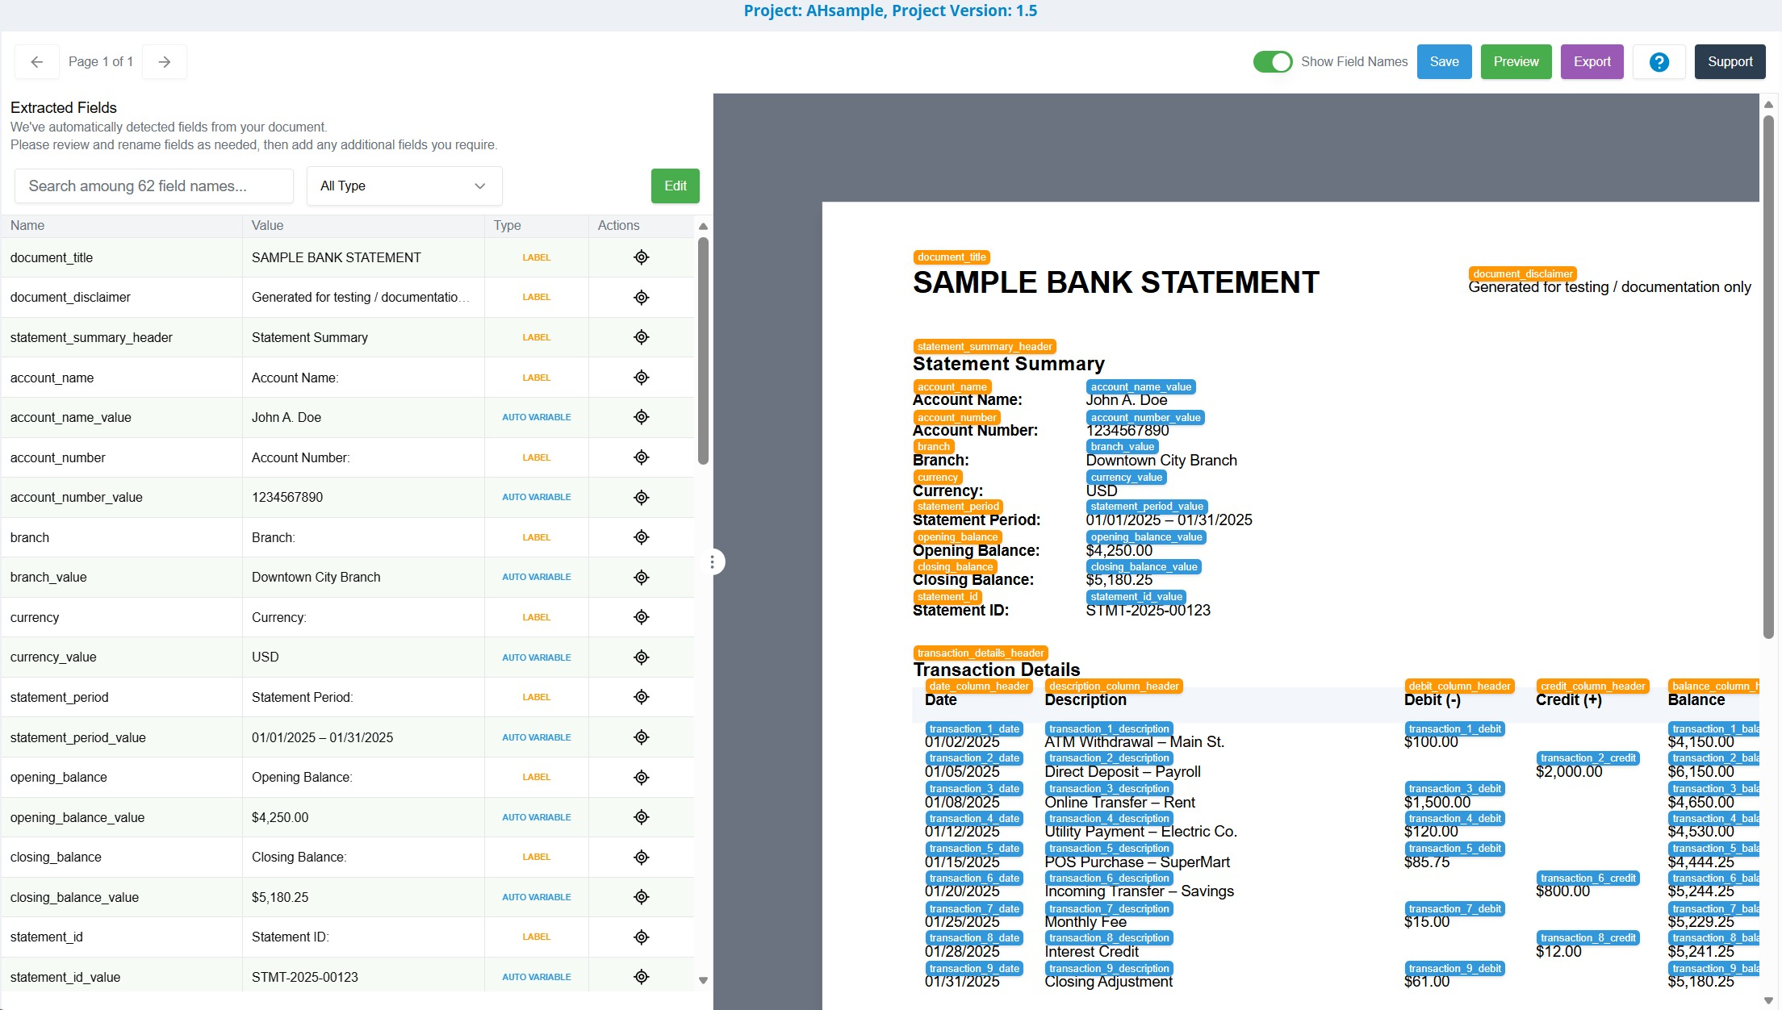1782x1010 pixels.
Task: Click target icon for opening_balance_value row
Action: pos(641,817)
